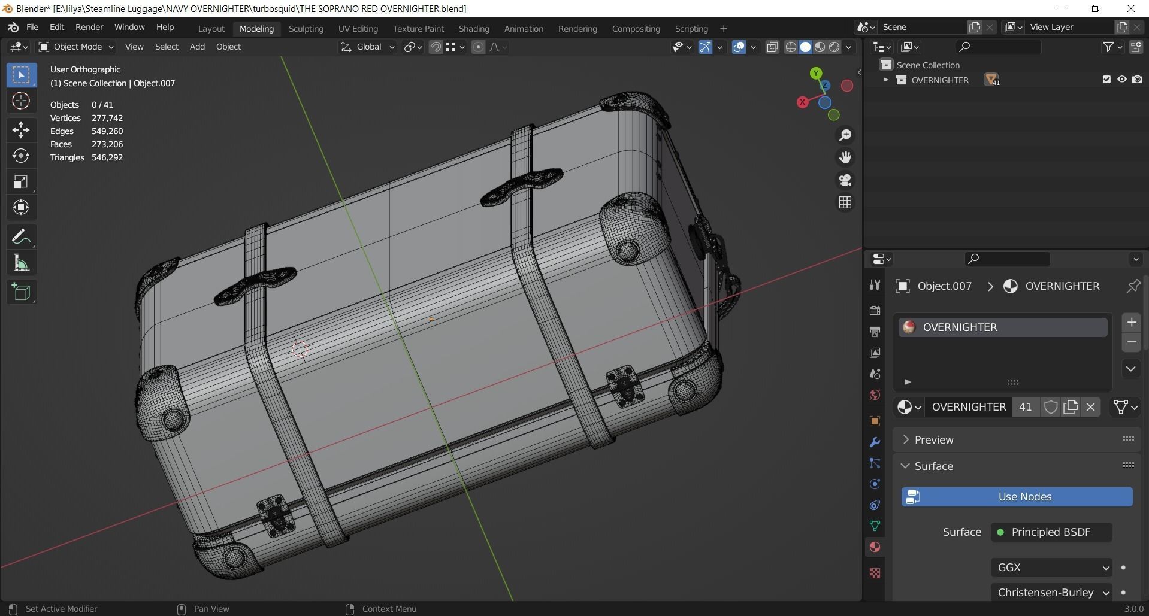Open the View Layer properties tab
Image resolution: width=1149 pixels, height=616 pixels.
[x=875, y=353]
